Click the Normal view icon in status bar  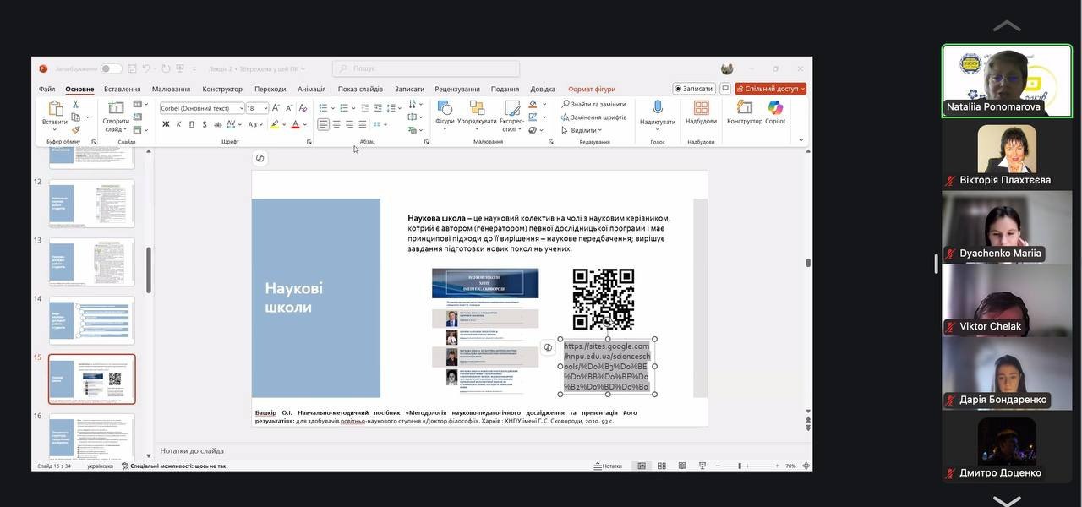pos(642,466)
